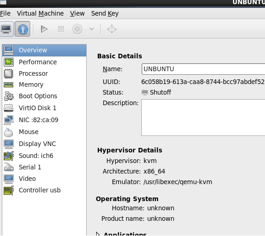Open the shutdown options dropdown arrow
The image size is (265, 236).
pyautogui.click(x=92, y=29)
